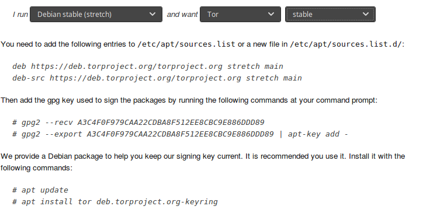Click the deb-src torproject.org stretch main line

(x=157, y=78)
